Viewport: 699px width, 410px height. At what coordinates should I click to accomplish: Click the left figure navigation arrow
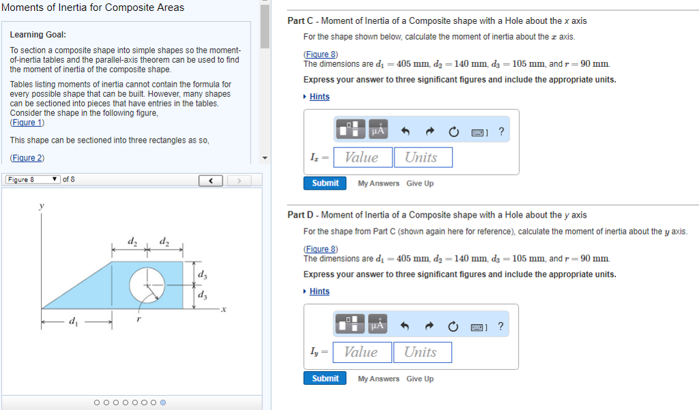click(210, 180)
